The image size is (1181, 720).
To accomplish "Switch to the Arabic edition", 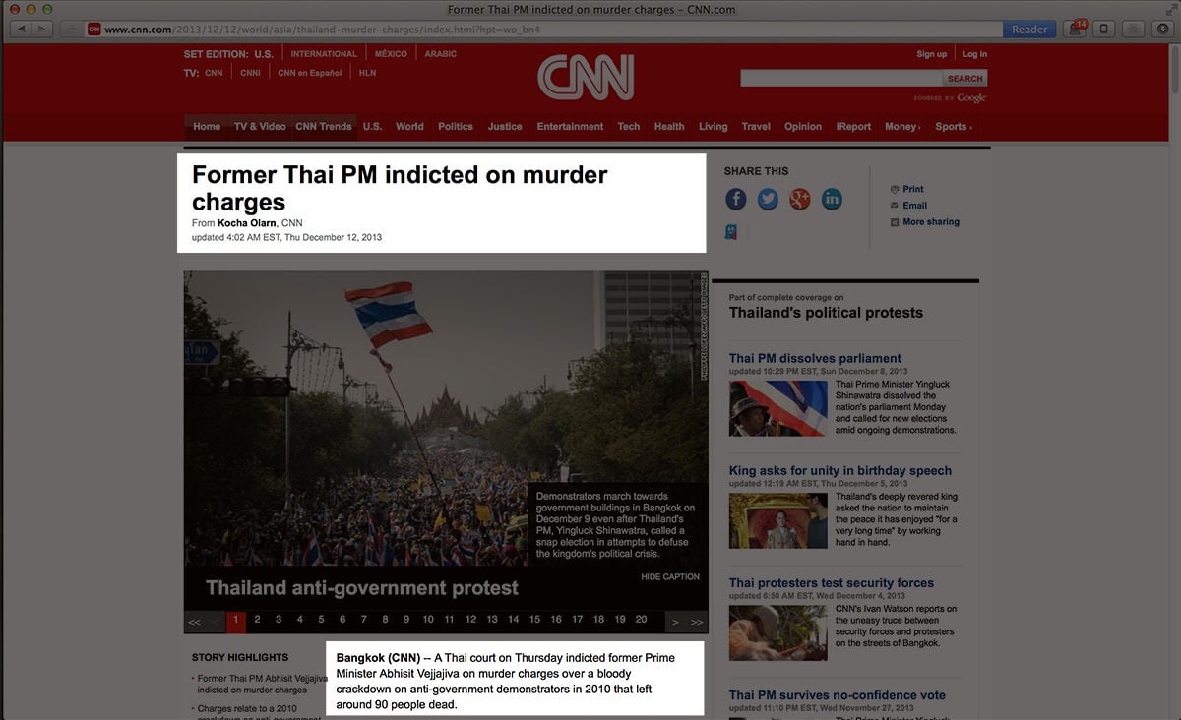I will (x=441, y=54).
